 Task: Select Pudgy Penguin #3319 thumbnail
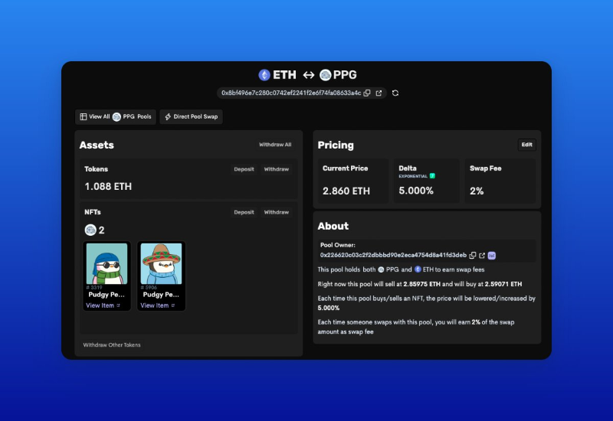(x=107, y=265)
